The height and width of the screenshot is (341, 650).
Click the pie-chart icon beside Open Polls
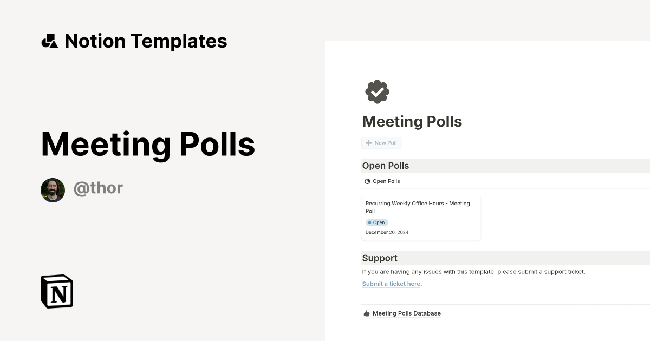pyautogui.click(x=367, y=181)
